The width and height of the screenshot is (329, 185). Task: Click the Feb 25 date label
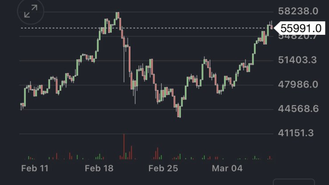point(163,168)
